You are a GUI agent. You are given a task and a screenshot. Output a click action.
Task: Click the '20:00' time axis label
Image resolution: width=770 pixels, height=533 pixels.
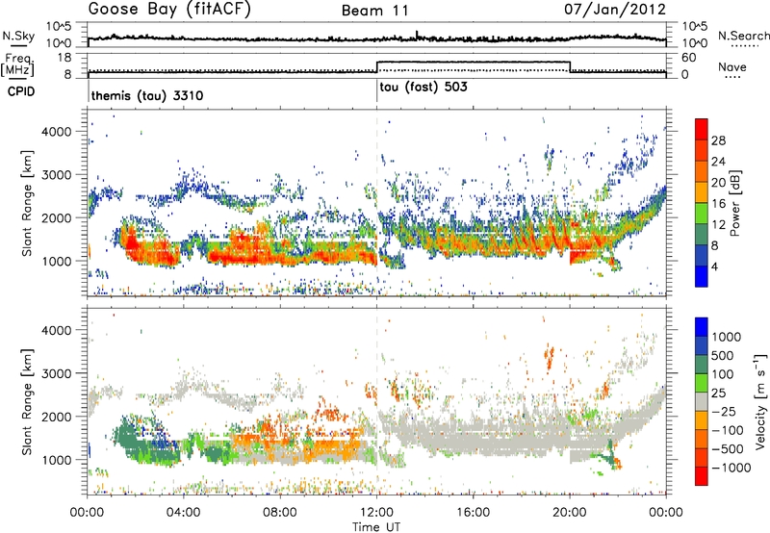pyautogui.click(x=570, y=513)
